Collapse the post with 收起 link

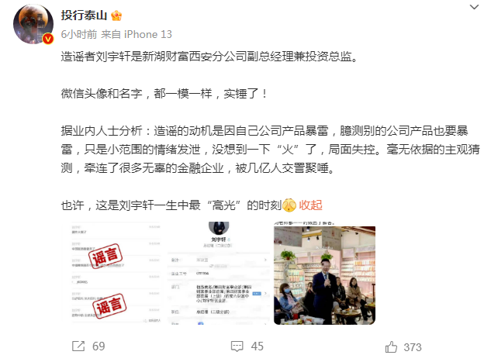310,205
